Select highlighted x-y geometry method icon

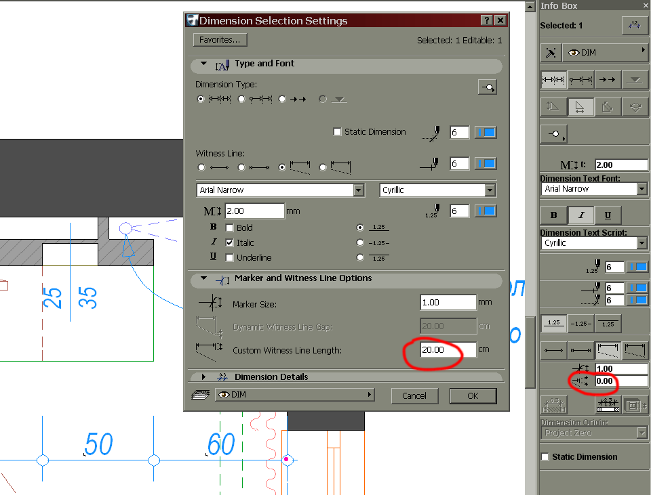pyautogui.click(x=580, y=107)
